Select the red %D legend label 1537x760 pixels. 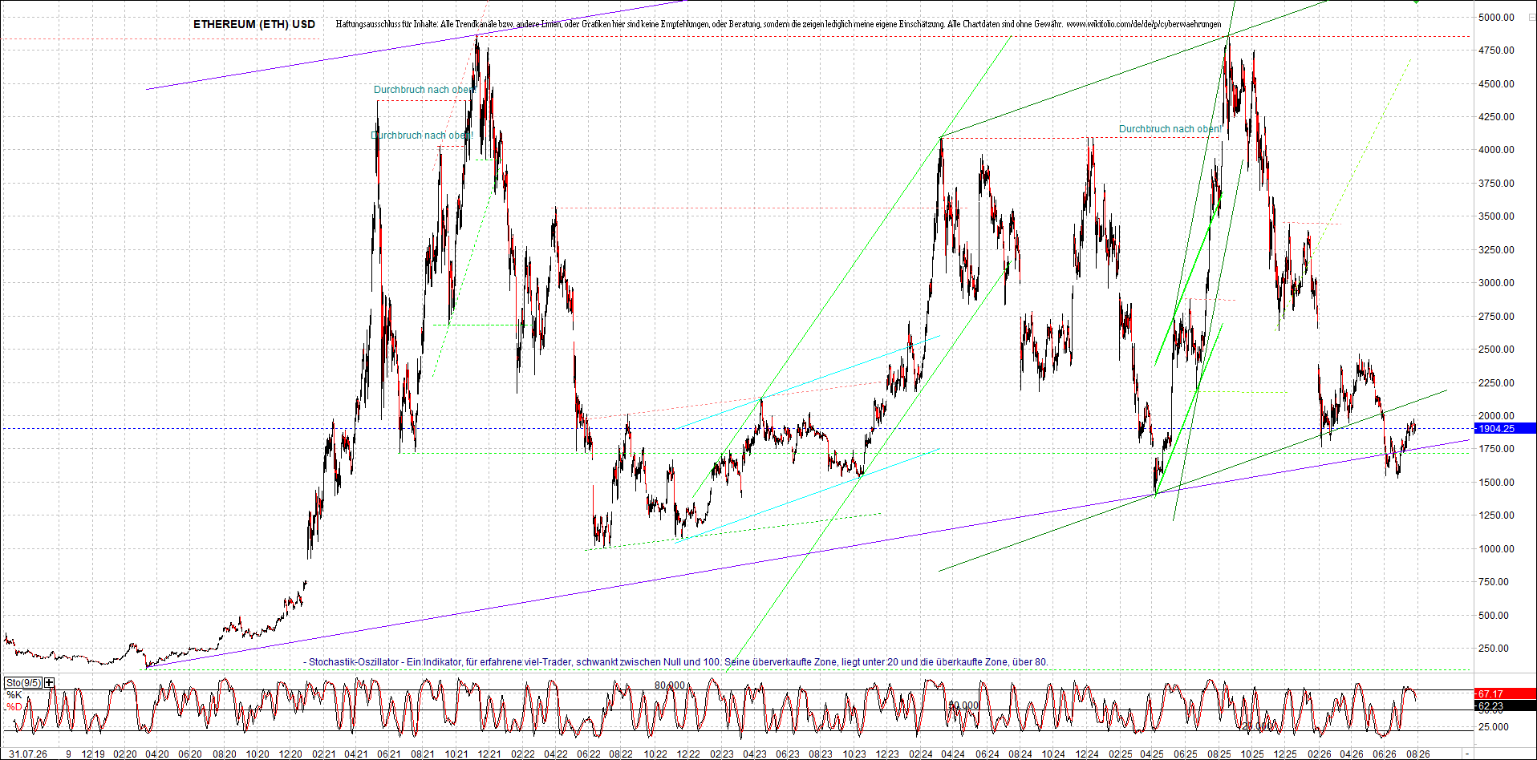point(14,707)
